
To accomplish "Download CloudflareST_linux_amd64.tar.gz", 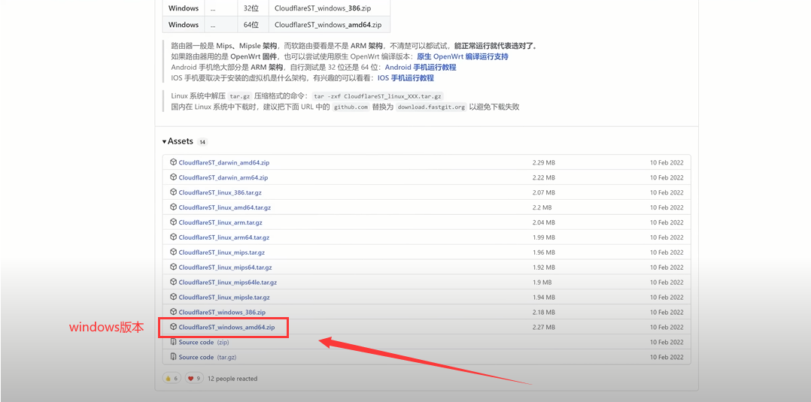I will tap(224, 207).
